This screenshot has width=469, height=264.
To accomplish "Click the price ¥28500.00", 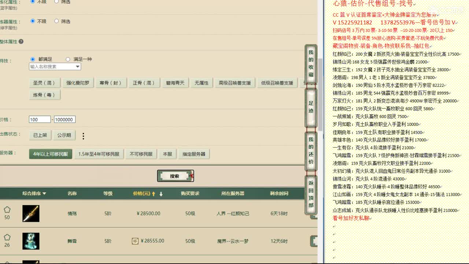I will [x=148, y=213].
